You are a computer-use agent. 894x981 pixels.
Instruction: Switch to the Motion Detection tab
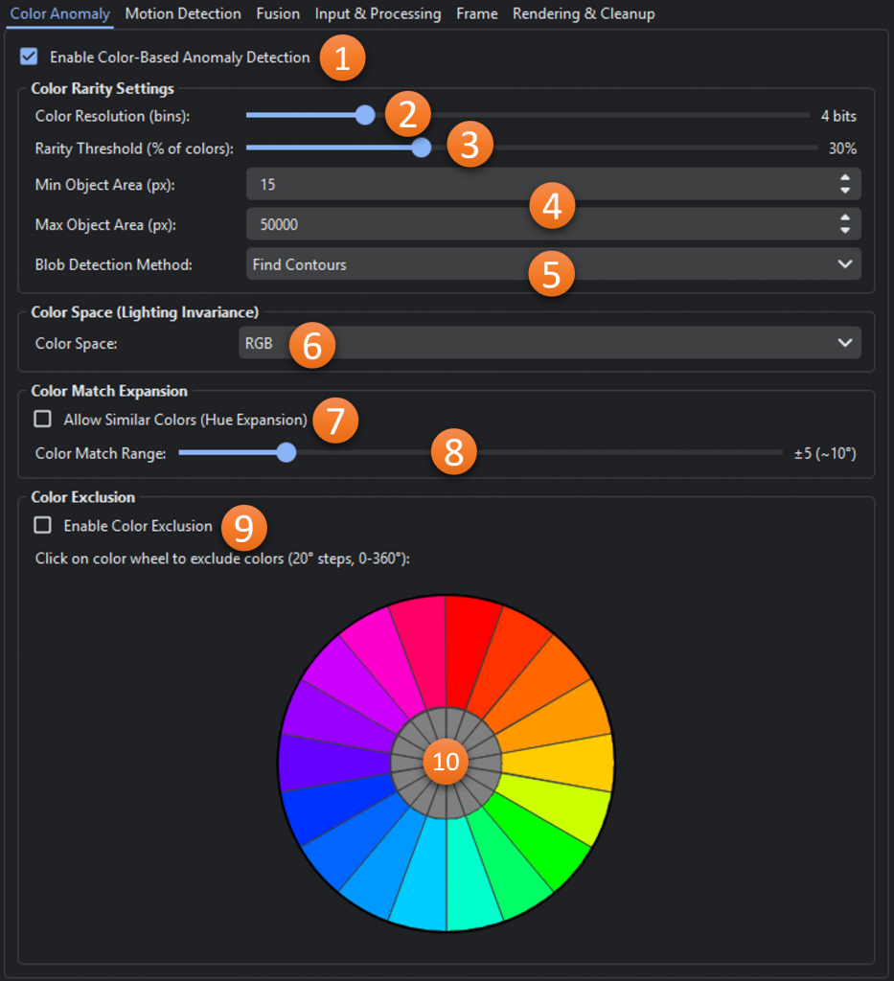point(183,13)
